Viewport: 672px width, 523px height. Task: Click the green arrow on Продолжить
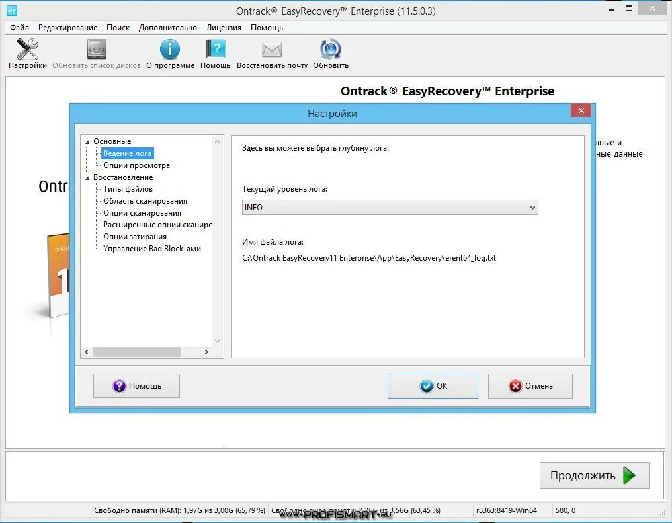[x=629, y=475]
